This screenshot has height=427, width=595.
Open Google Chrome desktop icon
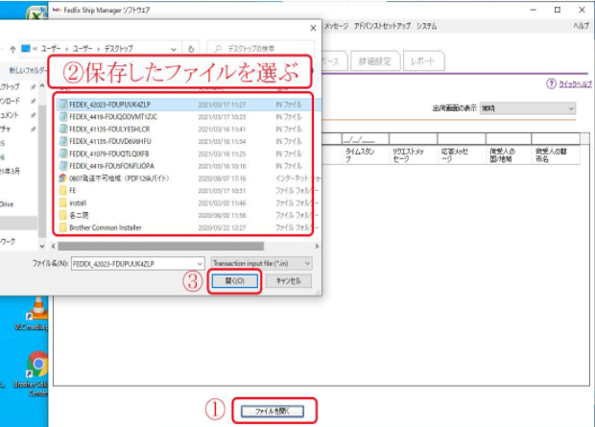click(37, 364)
